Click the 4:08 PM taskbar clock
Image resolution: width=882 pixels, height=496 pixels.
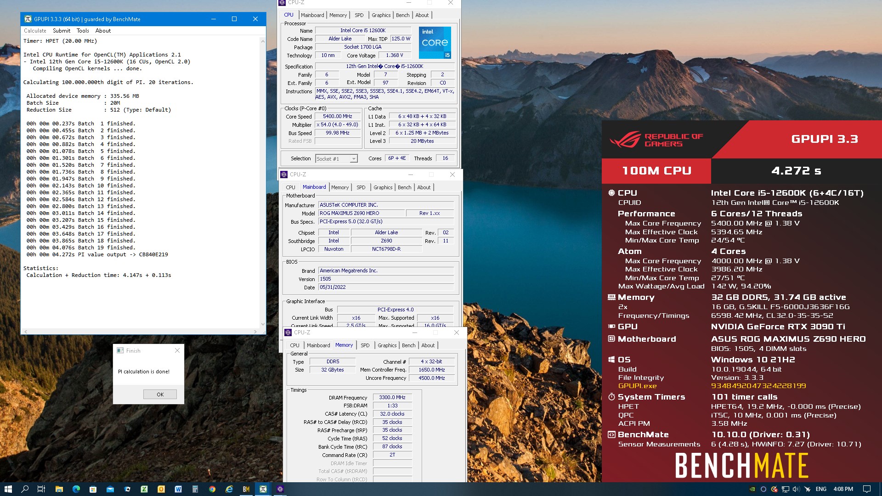click(843, 489)
